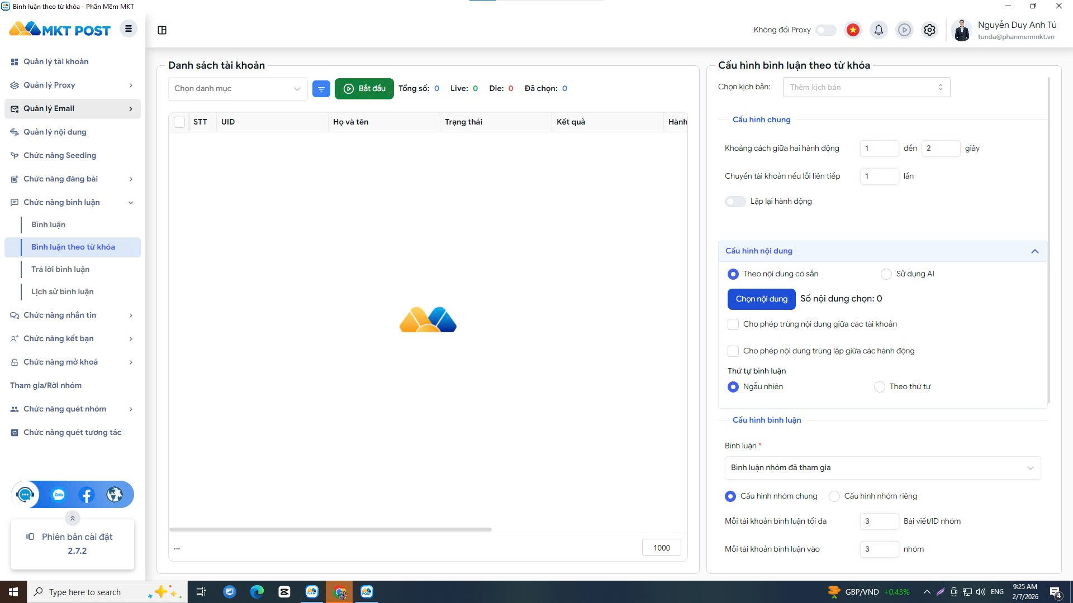Viewport: 1073px width, 603px height.
Task: Click the Chọn nội dung button
Action: tap(761, 299)
